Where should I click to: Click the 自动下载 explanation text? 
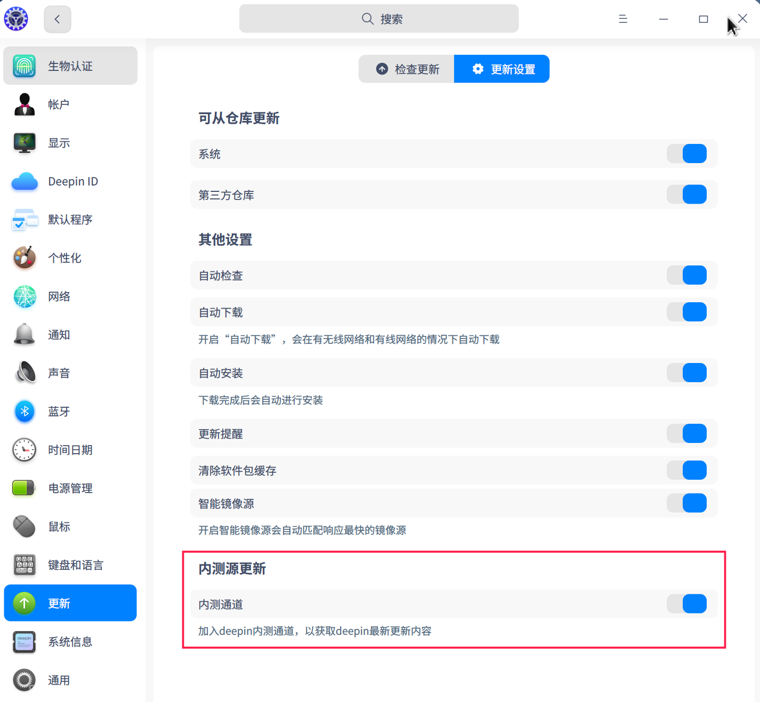(x=349, y=340)
